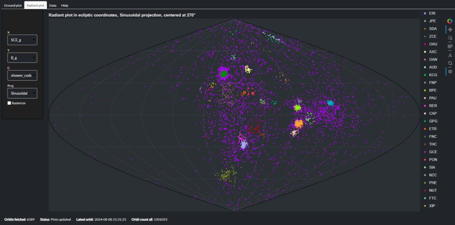
Task: Open the X axis SCE_g dropdown
Action: [x=22, y=40]
